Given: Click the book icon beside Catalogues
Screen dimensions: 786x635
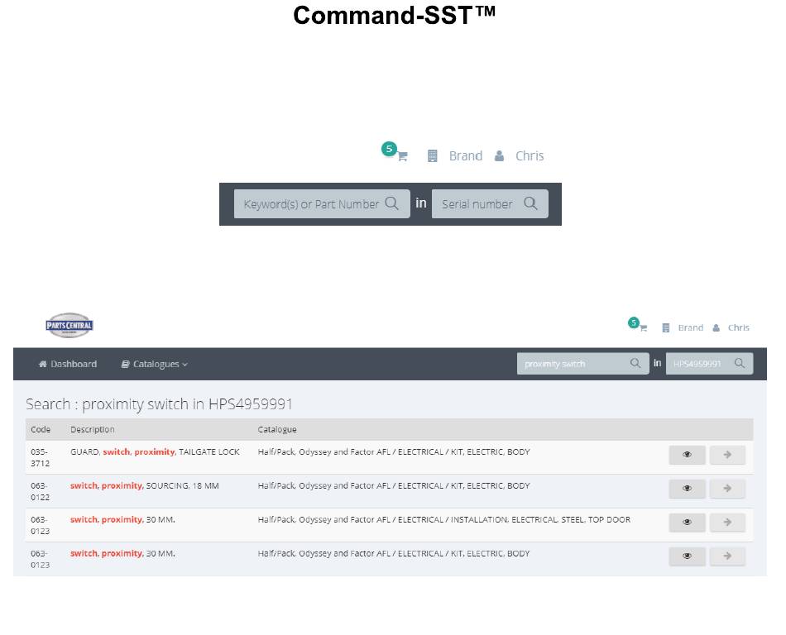Looking at the screenshot, I should 125,364.
